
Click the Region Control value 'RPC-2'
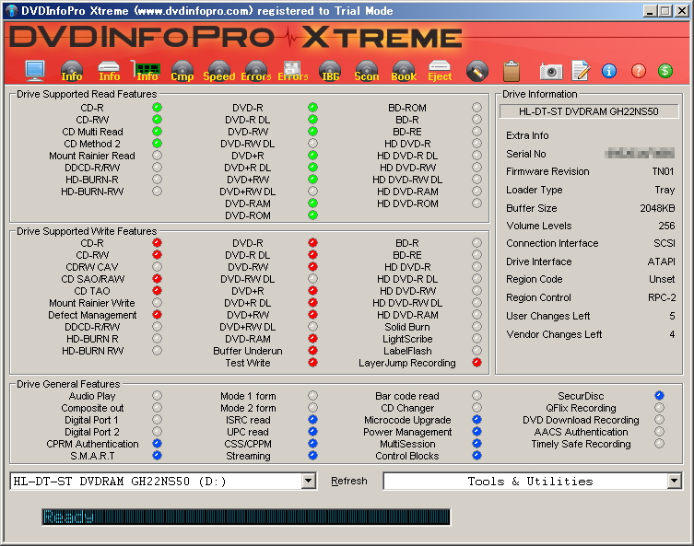(661, 297)
